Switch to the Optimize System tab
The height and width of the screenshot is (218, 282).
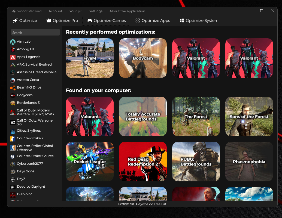pyautogui.click(x=199, y=20)
